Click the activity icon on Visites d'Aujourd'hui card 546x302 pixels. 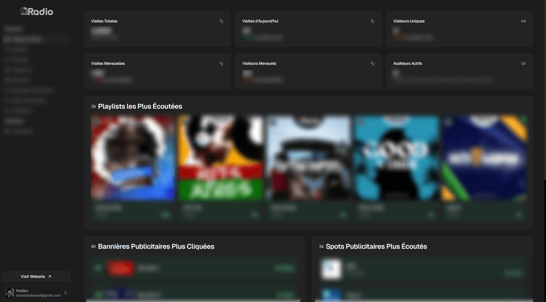pyautogui.click(x=373, y=21)
